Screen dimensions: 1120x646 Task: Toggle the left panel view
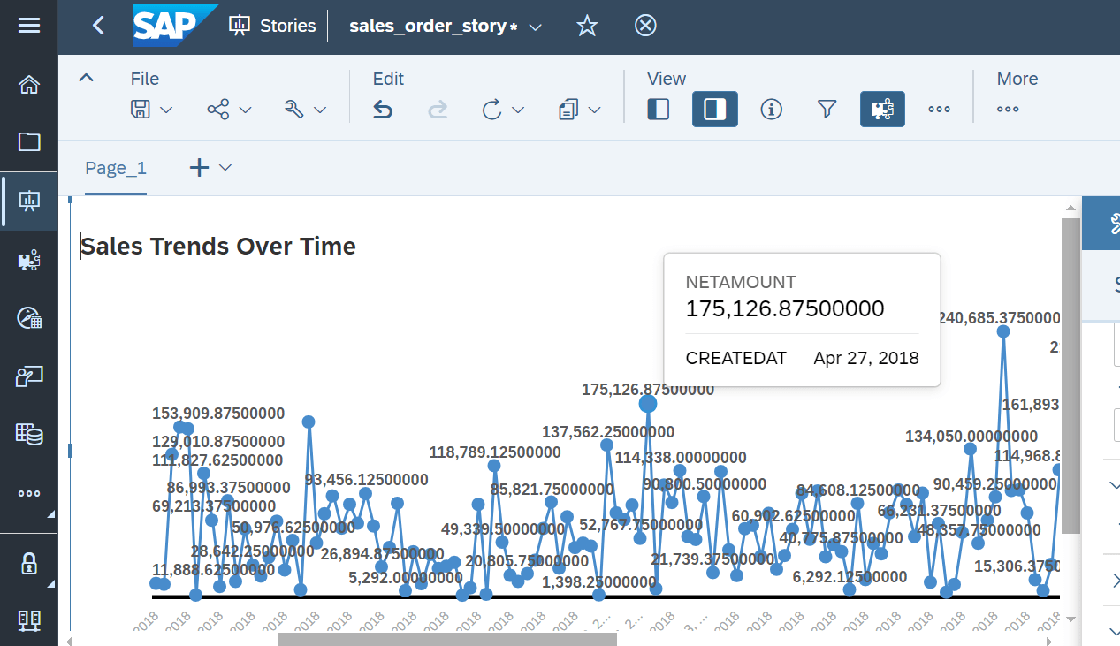click(x=658, y=109)
